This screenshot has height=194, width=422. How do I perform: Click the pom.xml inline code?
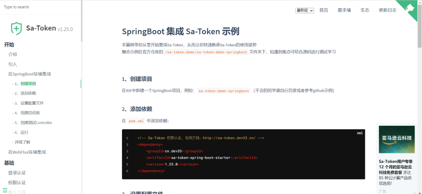136,121
